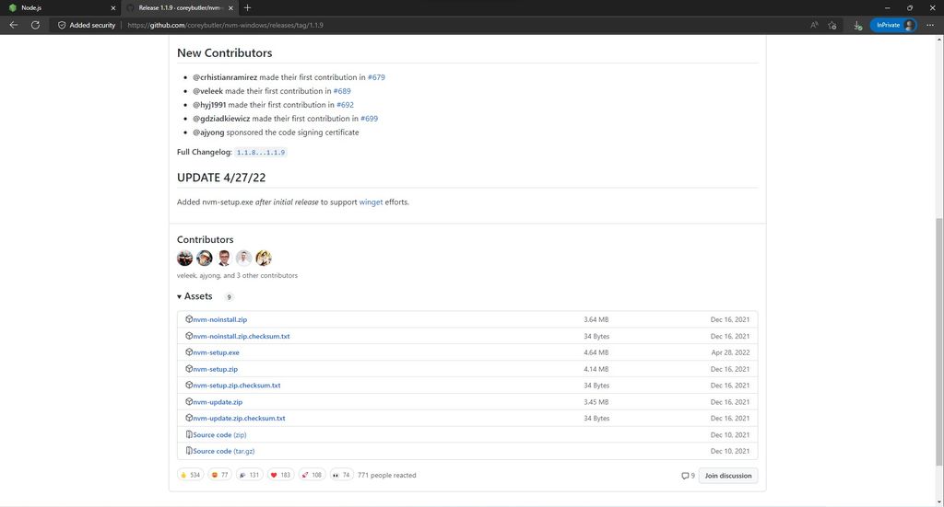Open @gdziadkiewicz profile mention
Image resolution: width=944 pixels, height=507 pixels.
221,119
